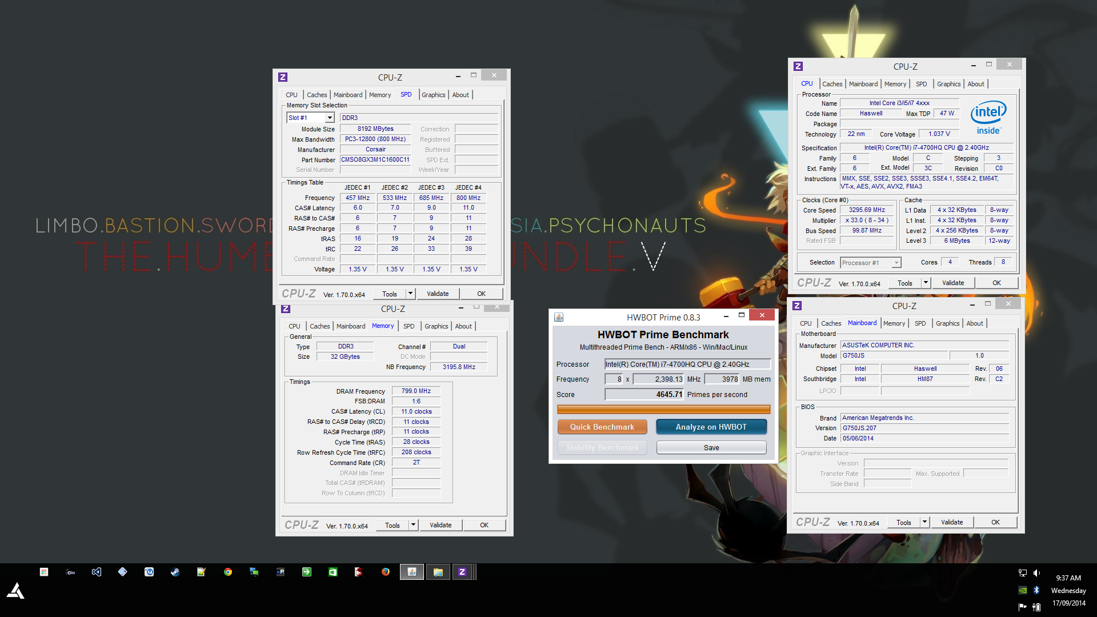
Task: Open the key-shaped password manager taskbar icon
Action: pyautogui.click(x=70, y=572)
